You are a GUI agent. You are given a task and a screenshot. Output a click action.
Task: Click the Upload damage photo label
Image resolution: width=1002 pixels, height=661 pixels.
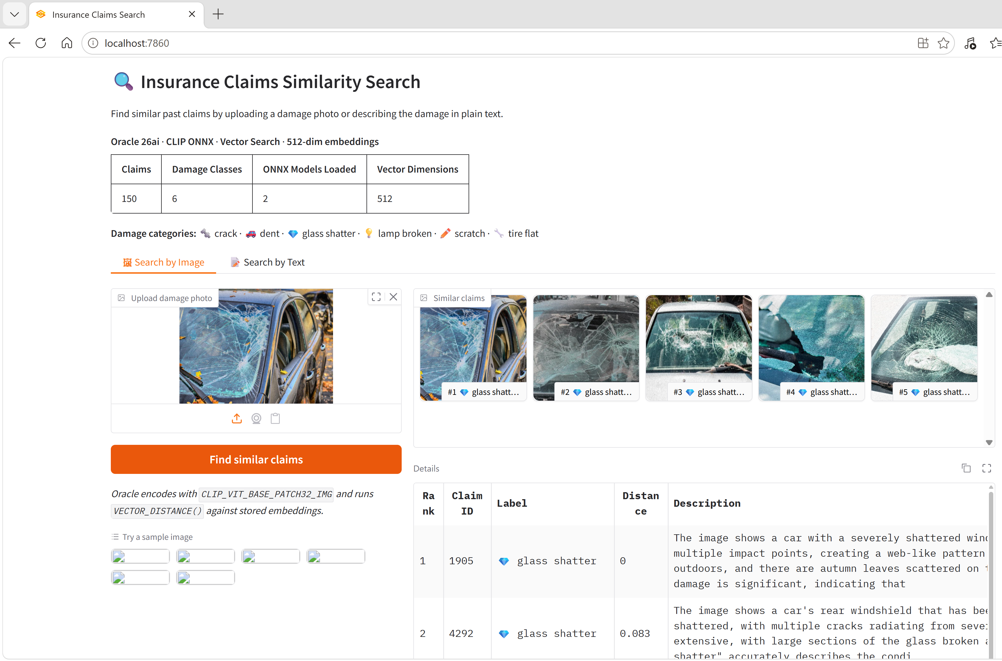click(165, 298)
